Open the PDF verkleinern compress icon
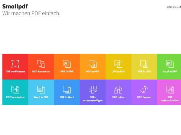181x135 pixels. pyautogui.click(x=15, y=64)
